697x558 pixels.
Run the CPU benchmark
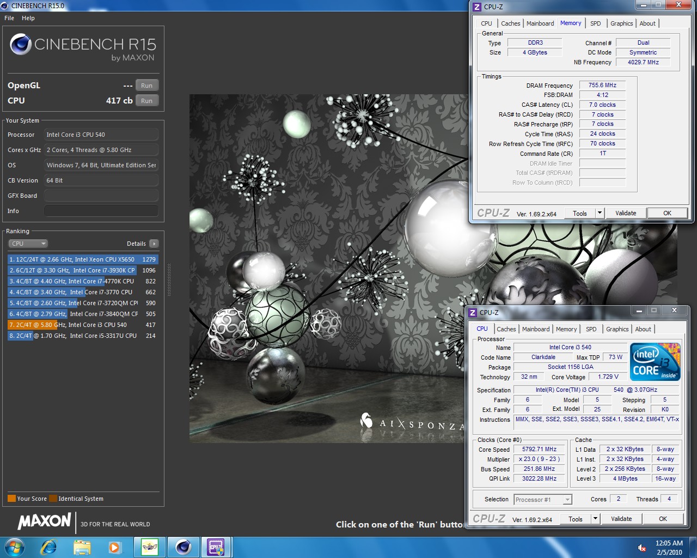147,101
